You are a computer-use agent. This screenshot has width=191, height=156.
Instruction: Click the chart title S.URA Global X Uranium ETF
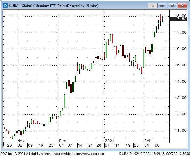tap(53, 6)
